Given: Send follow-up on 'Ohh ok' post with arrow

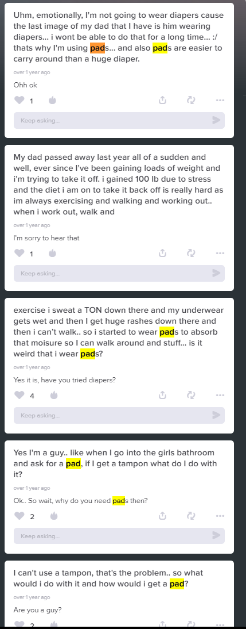Looking at the screenshot, I should coord(216,120).
